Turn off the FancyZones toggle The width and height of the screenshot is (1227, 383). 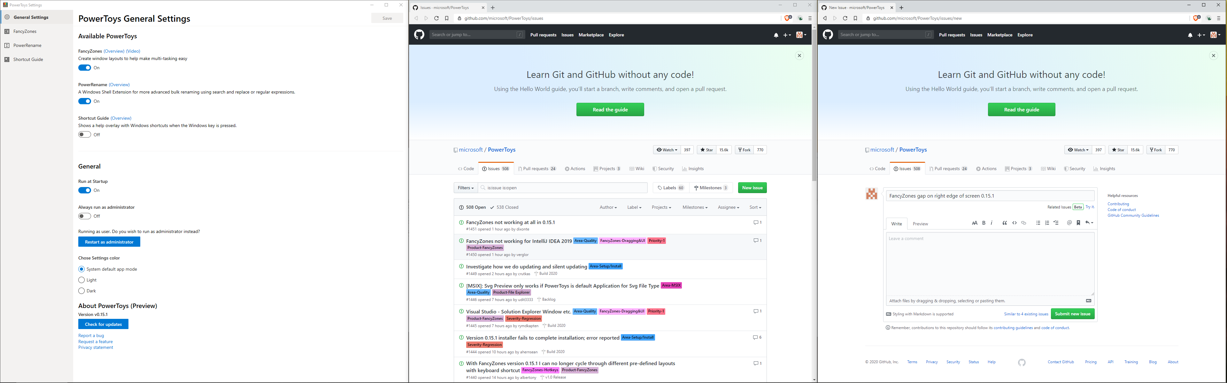85,68
